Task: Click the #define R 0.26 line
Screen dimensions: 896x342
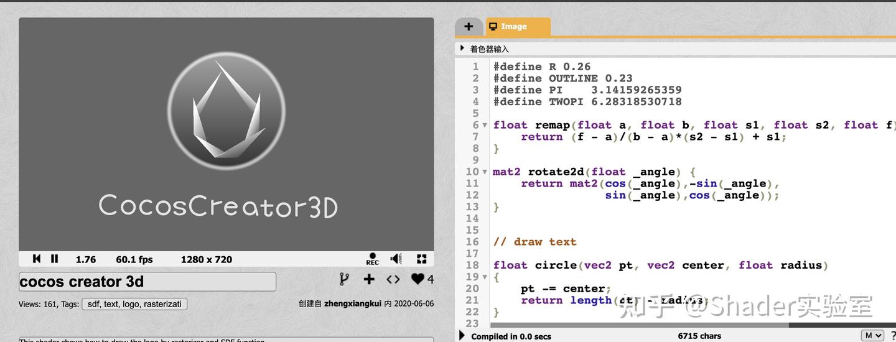Action: click(542, 67)
